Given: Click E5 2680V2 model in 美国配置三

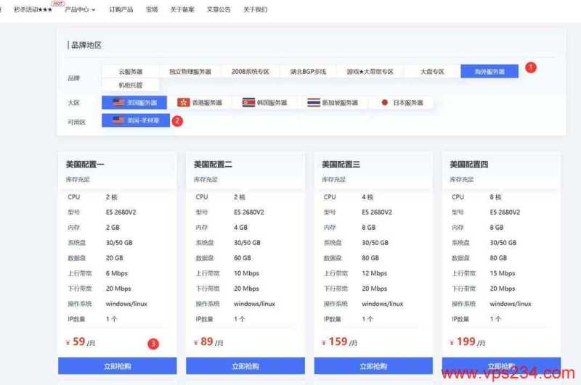Looking at the screenshot, I should [x=377, y=212].
